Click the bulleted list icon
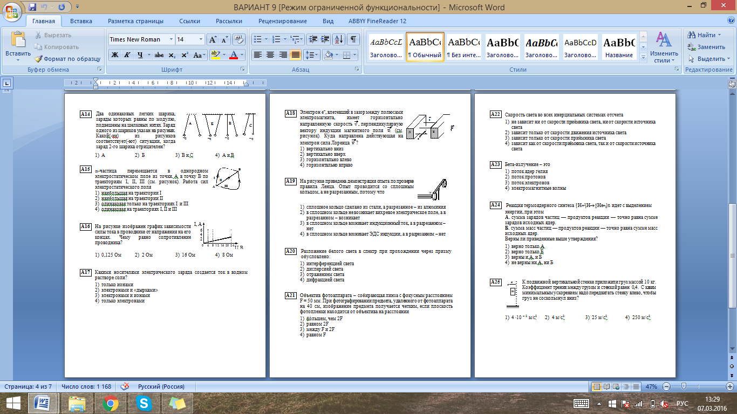 (258, 39)
